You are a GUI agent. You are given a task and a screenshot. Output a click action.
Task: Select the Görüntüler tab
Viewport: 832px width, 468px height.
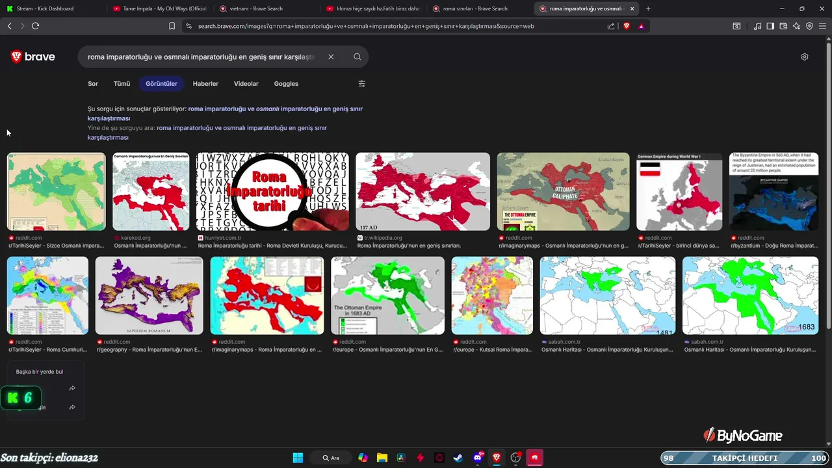pos(162,84)
